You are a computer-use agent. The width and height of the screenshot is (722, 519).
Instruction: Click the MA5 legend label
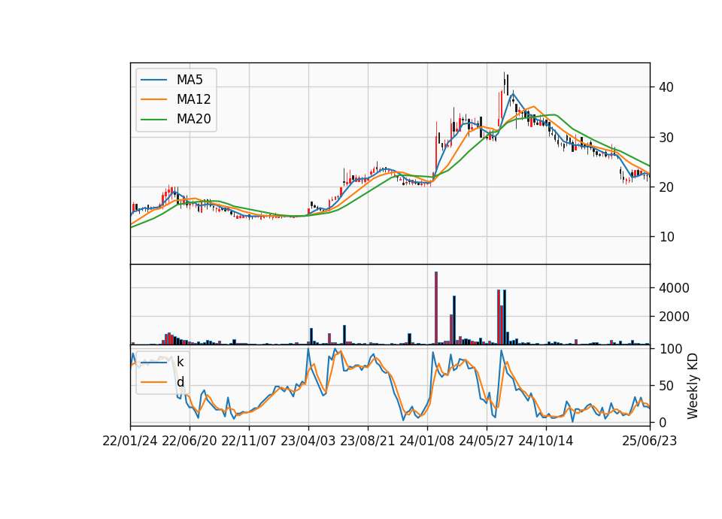coord(190,80)
